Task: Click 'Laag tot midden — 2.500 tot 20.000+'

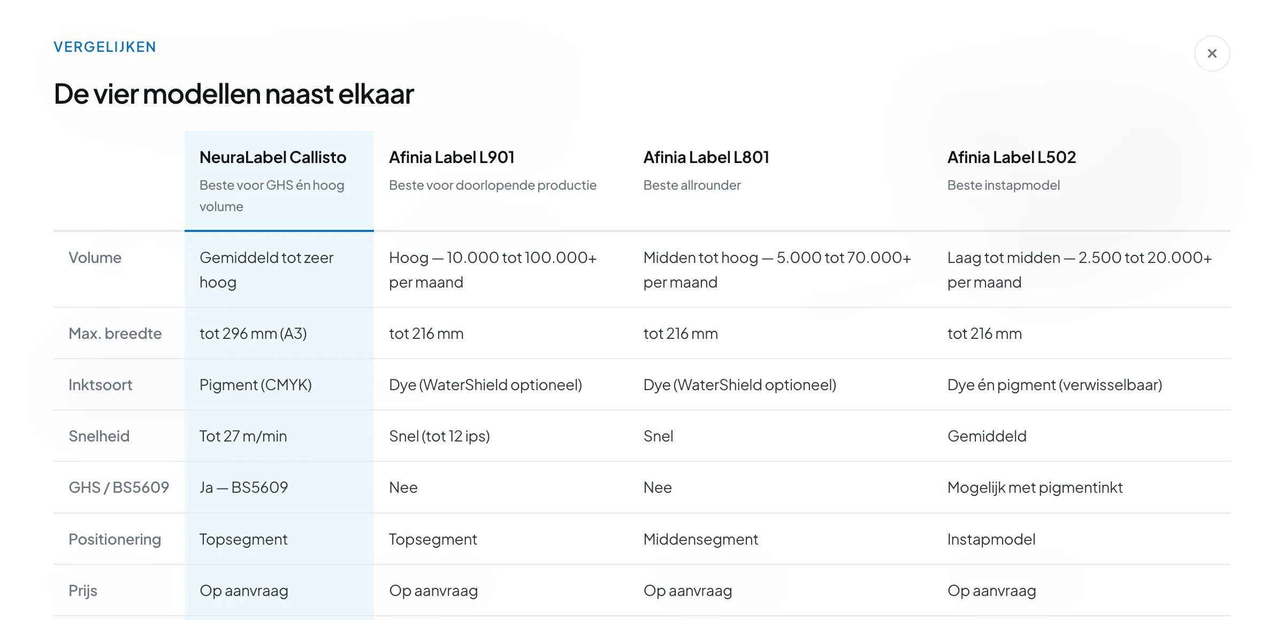Action: pos(1080,258)
